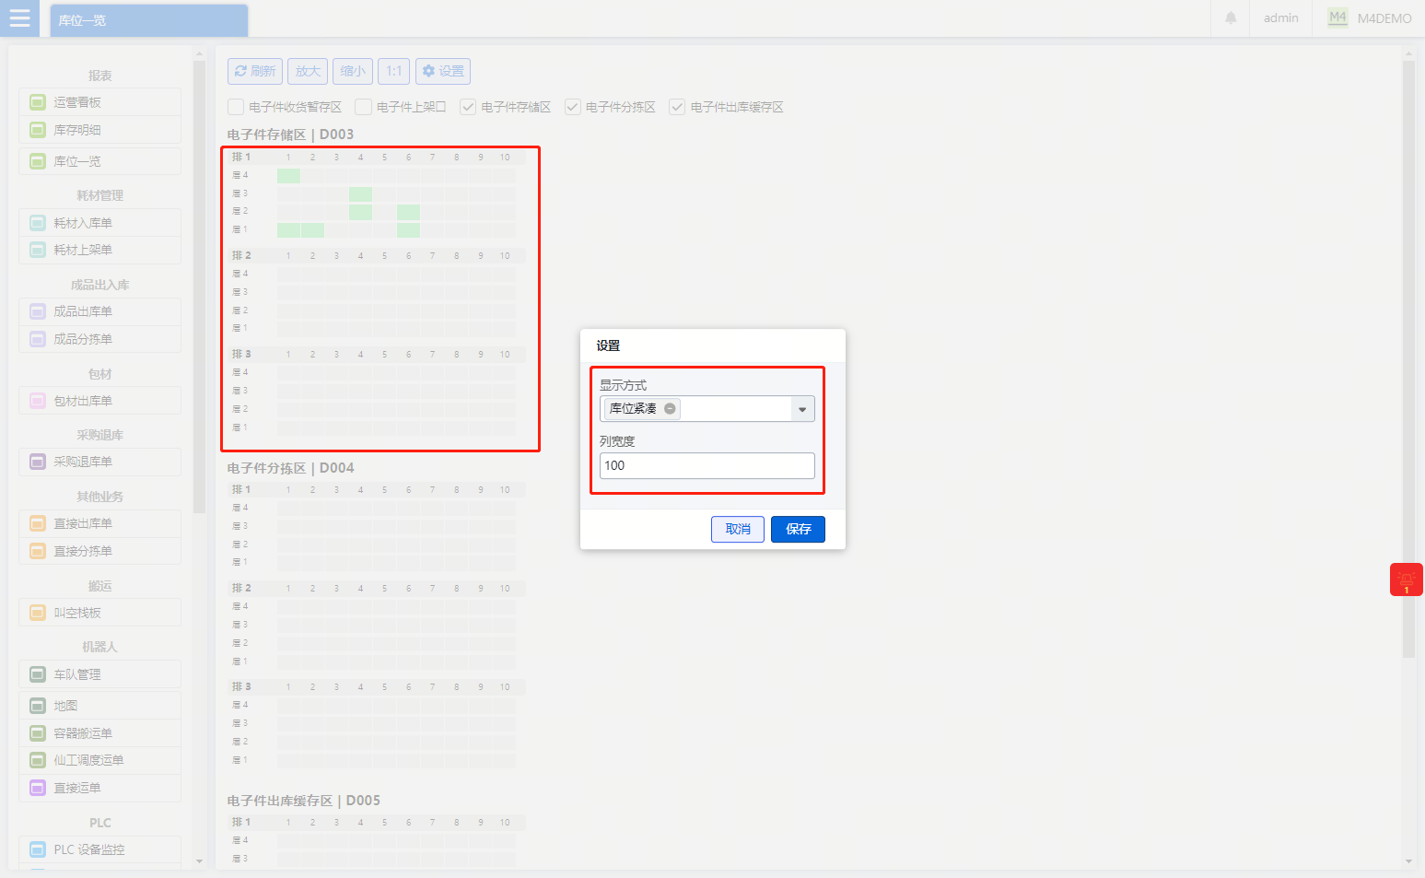Remove the 库位紧凑 tag in dropdown
Viewport: 1425px width, 878px height.
point(670,408)
